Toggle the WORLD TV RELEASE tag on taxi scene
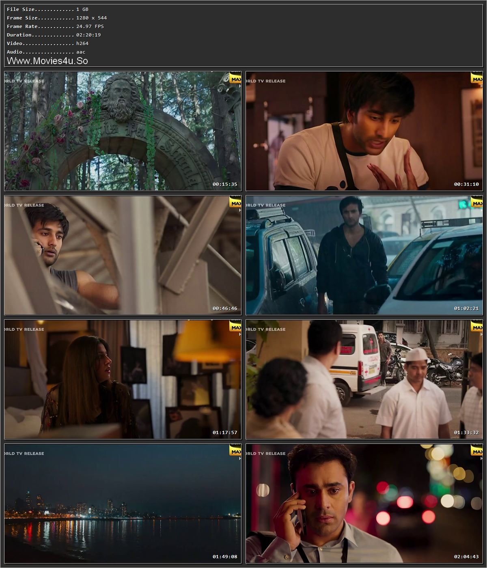This screenshot has height=568, width=487. [266, 206]
